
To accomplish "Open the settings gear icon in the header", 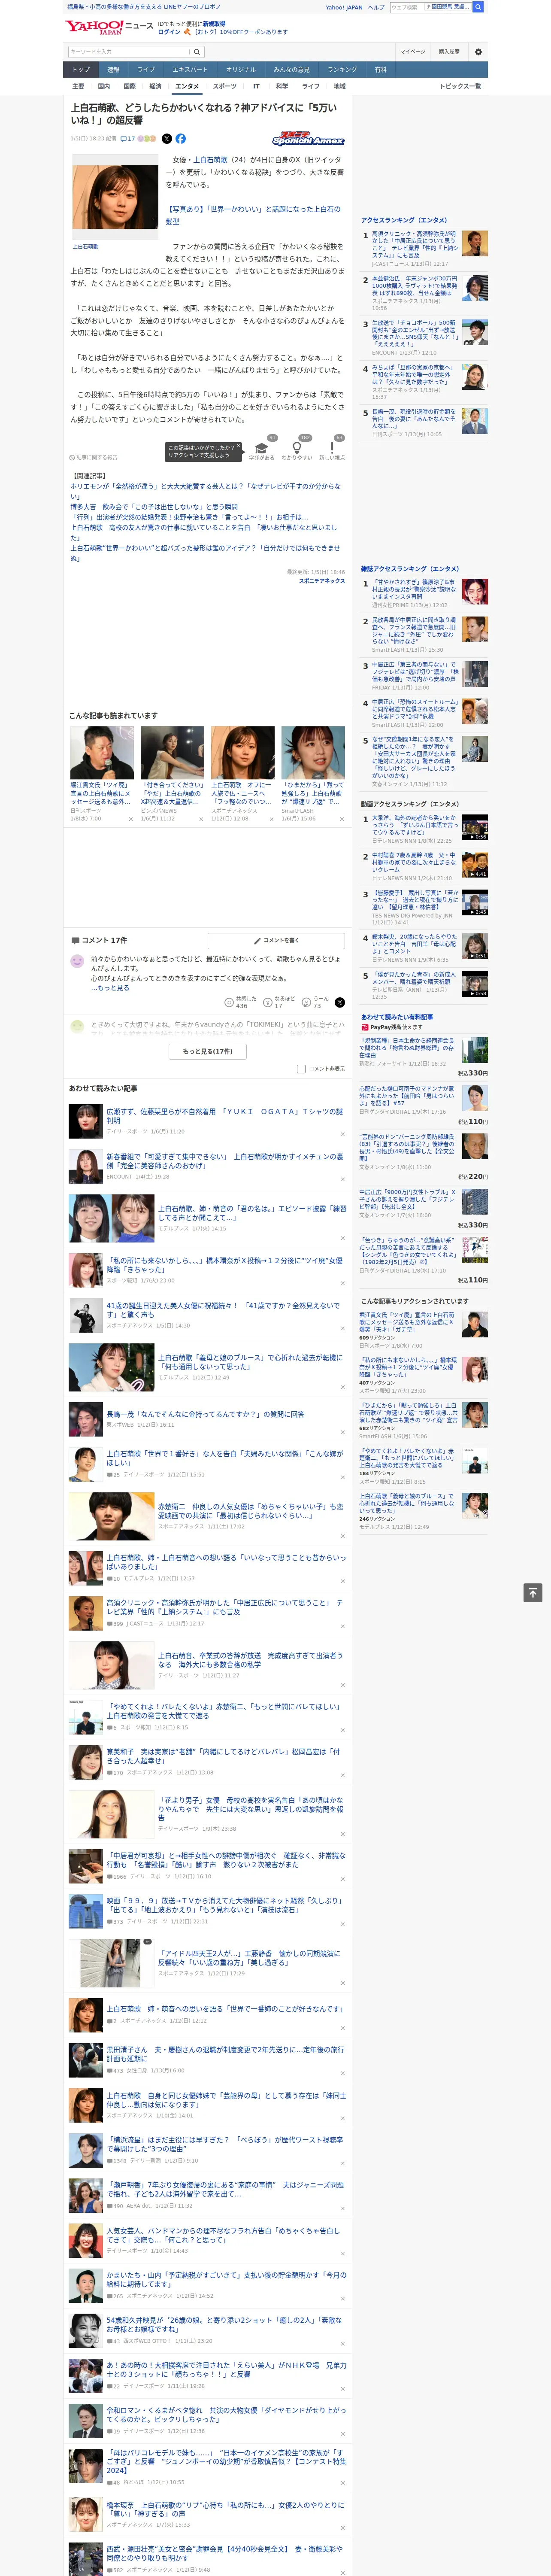I will tap(478, 51).
